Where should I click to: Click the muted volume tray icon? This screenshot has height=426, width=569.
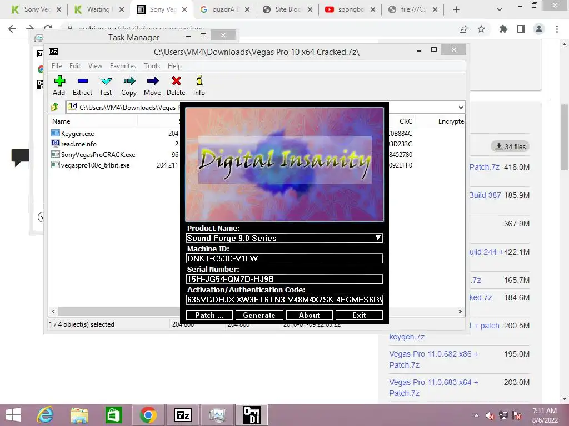[490, 415]
